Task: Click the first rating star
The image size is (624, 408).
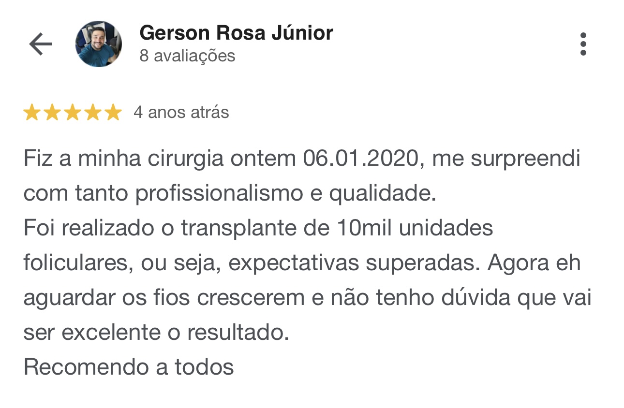Action: click(32, 113)
